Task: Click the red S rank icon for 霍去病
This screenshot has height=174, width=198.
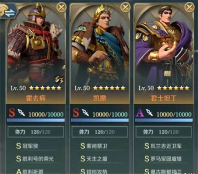Action: [x=12, y=112]
